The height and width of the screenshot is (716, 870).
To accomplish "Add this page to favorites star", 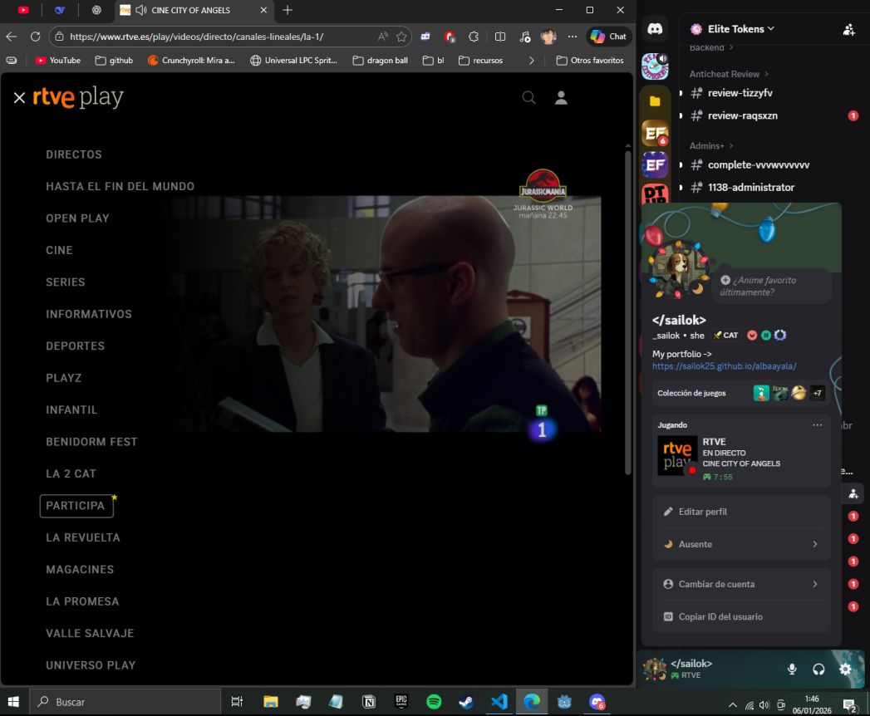I will (x=401, y=37).
